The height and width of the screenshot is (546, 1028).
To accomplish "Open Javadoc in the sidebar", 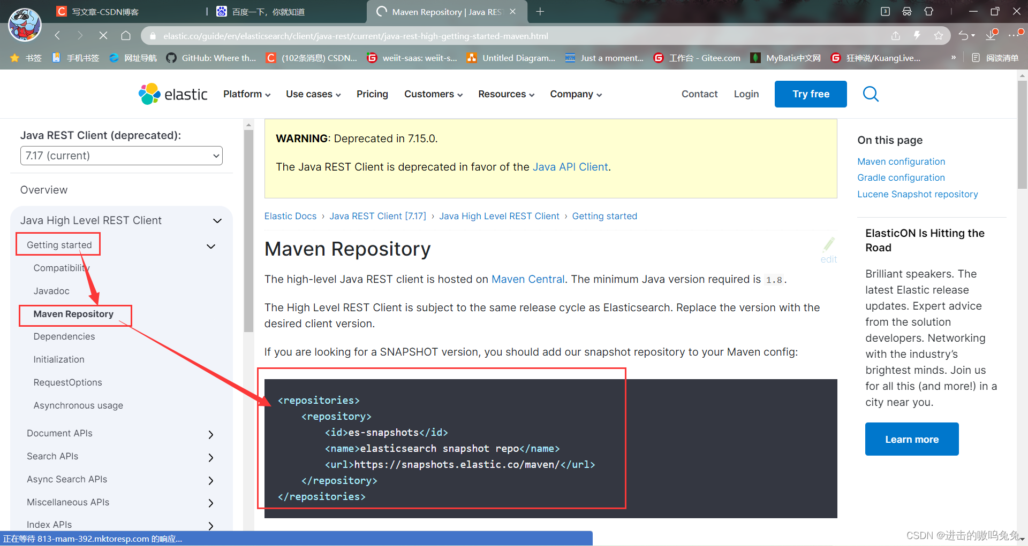I will 51,291.
